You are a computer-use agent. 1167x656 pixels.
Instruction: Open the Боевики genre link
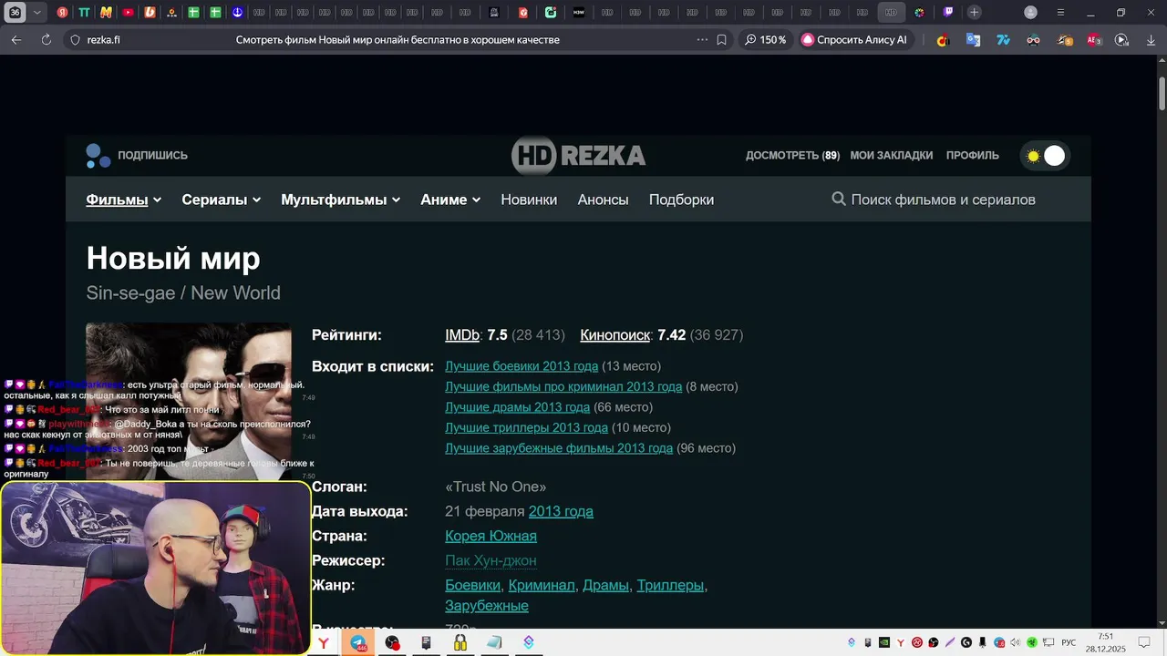[472, 585]
